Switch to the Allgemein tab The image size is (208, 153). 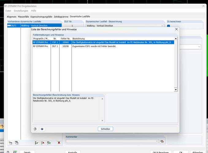(x=12, y=17)
